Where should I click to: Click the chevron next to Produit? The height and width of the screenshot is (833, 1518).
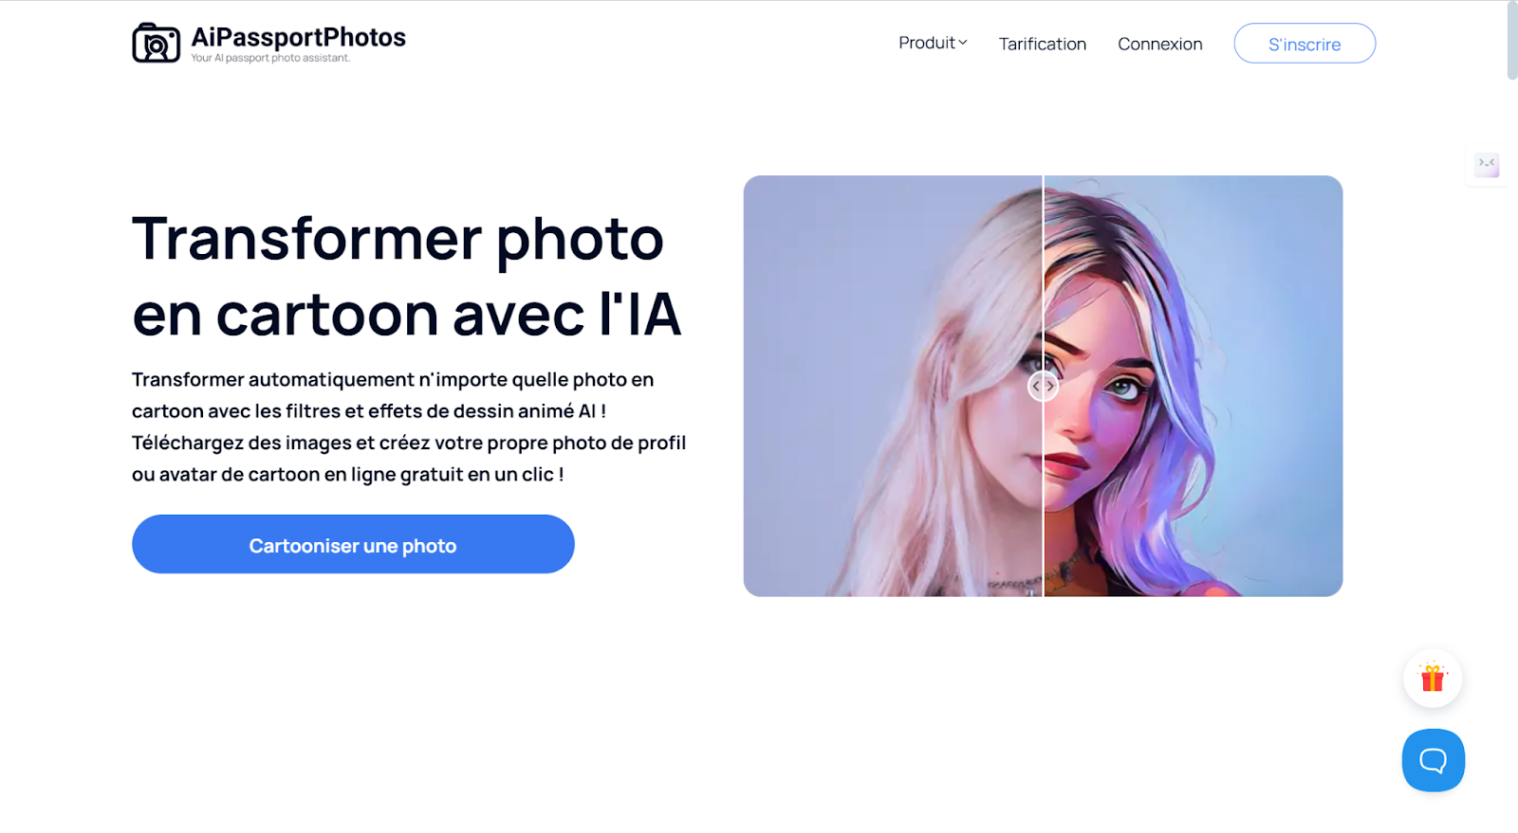click(x=963, y=43)
